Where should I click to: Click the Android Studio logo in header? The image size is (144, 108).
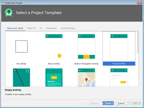(9, 12)
